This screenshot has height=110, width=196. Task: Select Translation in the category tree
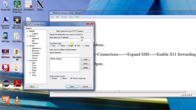(x=36, y=53)
